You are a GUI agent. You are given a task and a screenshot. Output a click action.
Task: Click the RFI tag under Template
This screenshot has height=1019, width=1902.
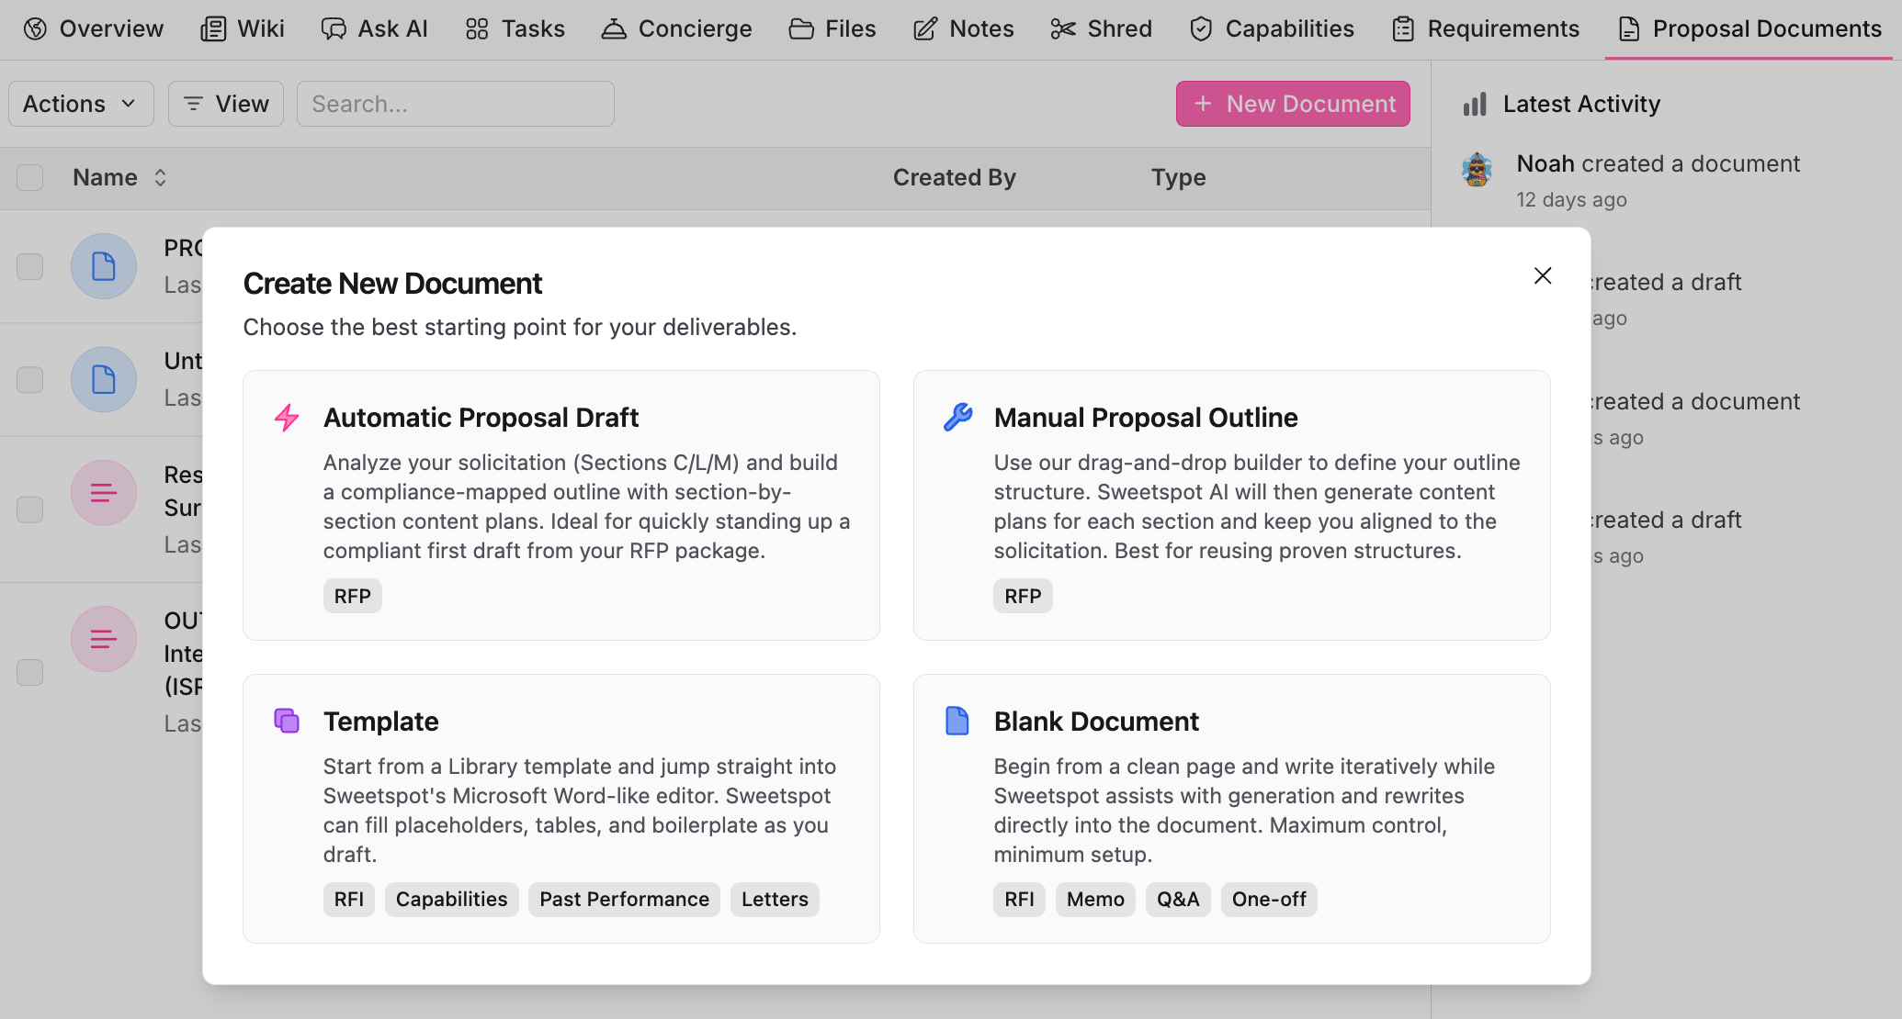(x=349, y=900)
